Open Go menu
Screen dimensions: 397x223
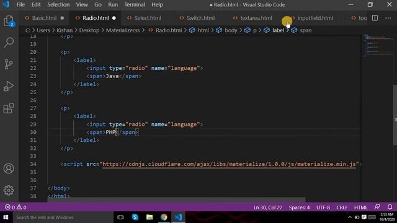point(98,4)
